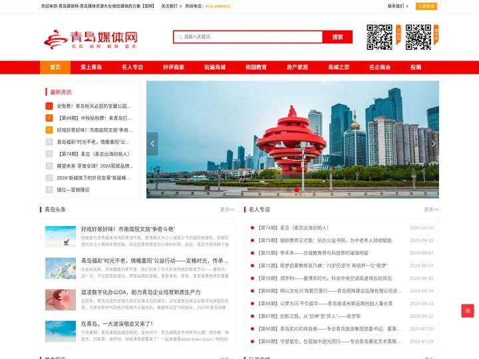Open the 校园教育 nav item
This screenshot has height=359, width=479.
tap(256, 67)
